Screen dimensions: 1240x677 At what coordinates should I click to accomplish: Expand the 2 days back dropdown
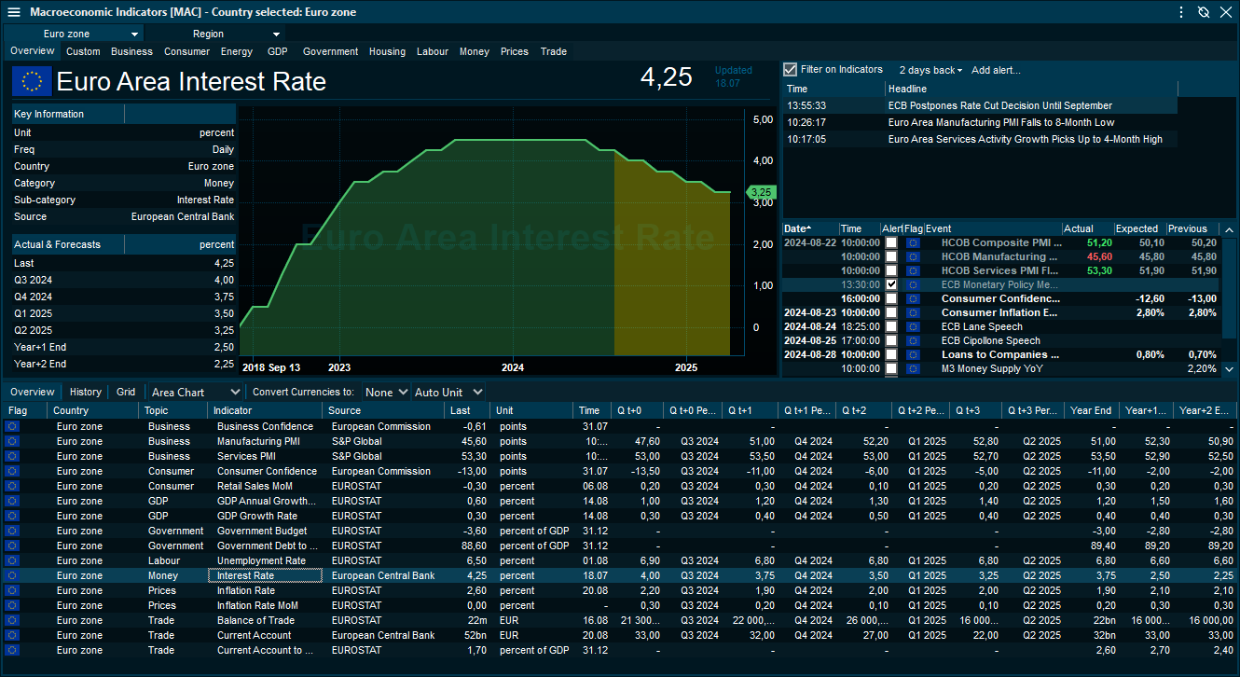point(931,70)
